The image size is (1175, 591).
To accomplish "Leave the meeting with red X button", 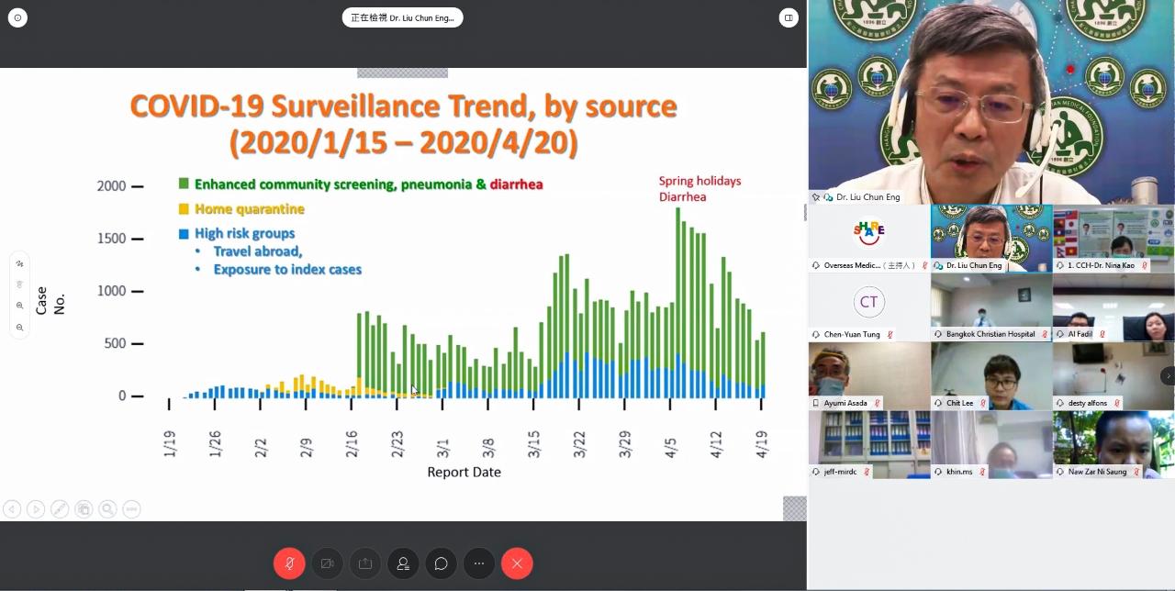I will 517,563.
